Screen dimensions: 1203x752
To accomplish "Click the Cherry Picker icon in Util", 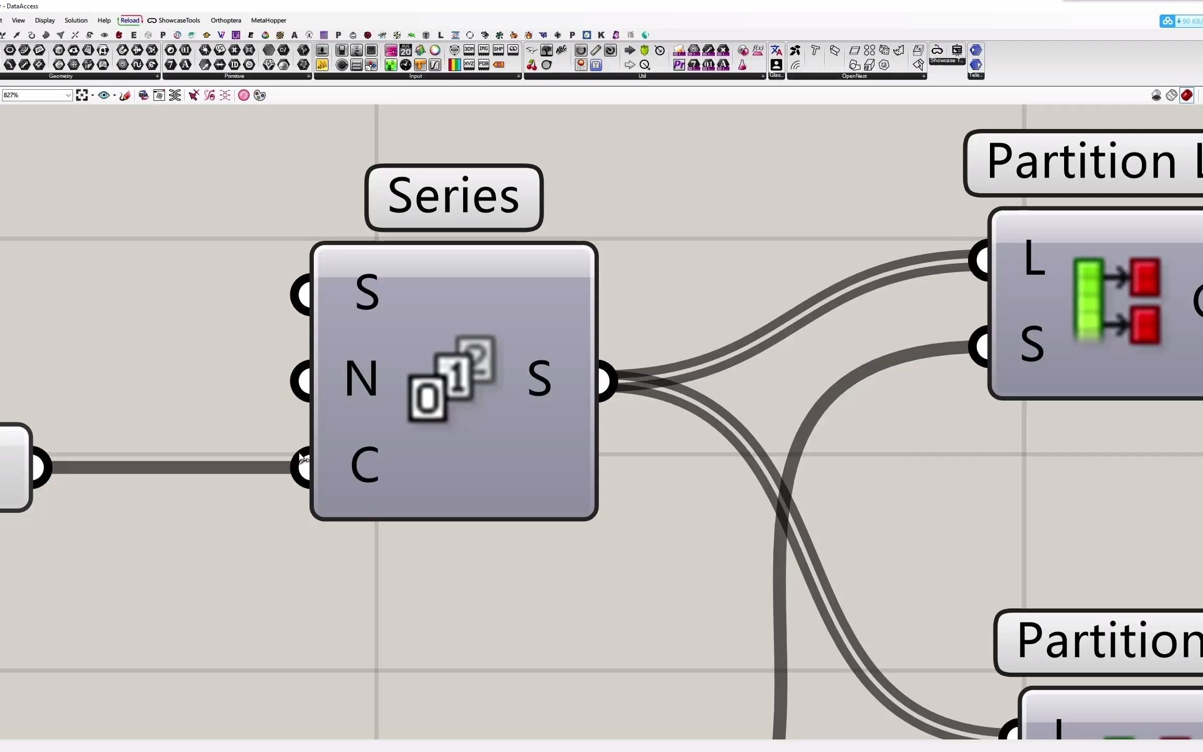I will 532,65.
